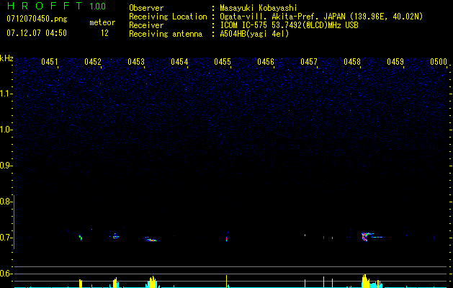Click the receiver info ICOM IC-575 53.7492 MHz
The height and width of the screenshot is (288, 453).
(x=289, y=25)
